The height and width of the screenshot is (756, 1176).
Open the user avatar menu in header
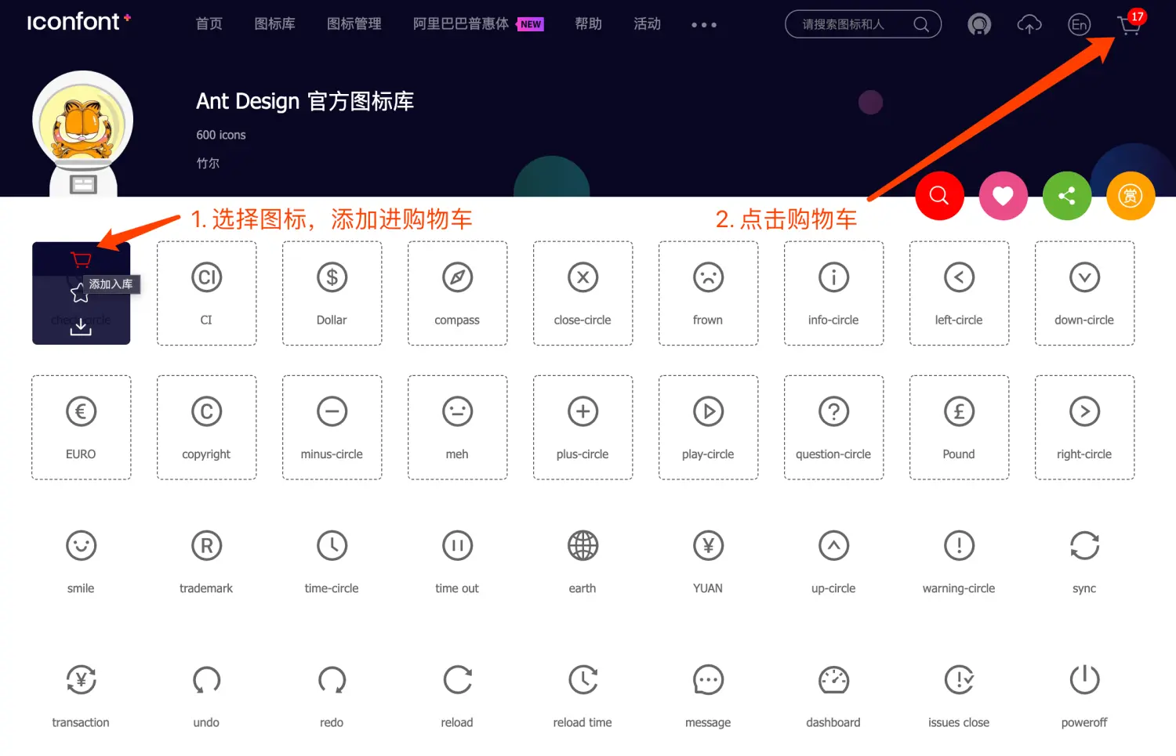coord(978,25)
